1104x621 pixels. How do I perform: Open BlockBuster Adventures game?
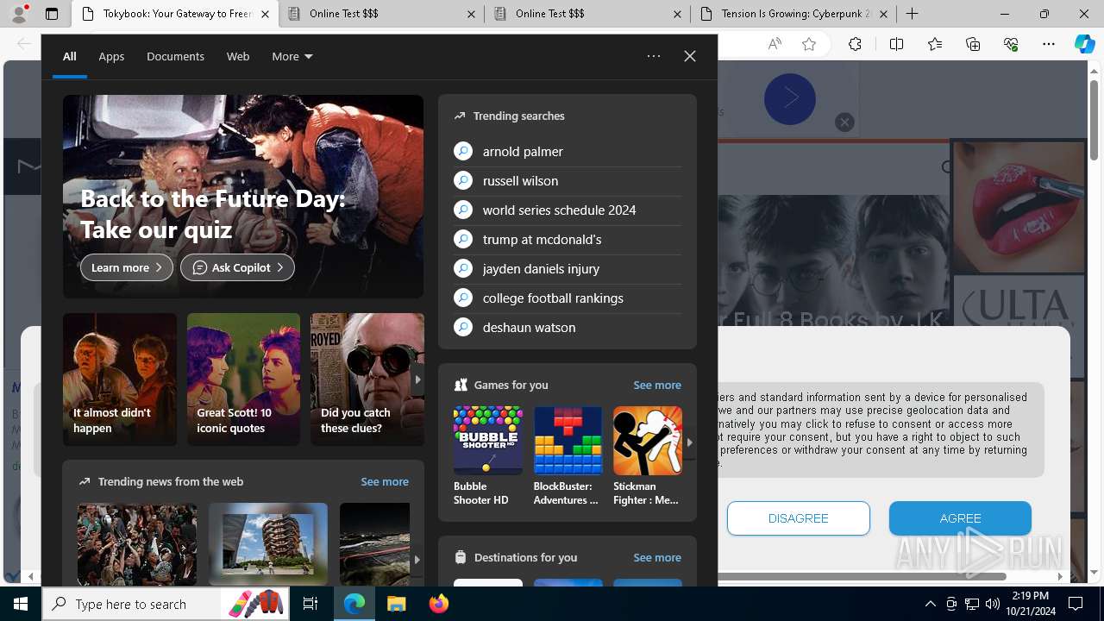pos(568,456)
